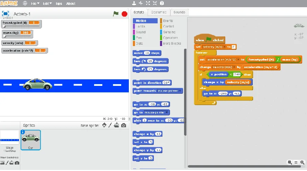Viewport: 307px width, 171px height.
Task: Select the Motion block category
Action: pyautogui.click(x=145, y=21)
